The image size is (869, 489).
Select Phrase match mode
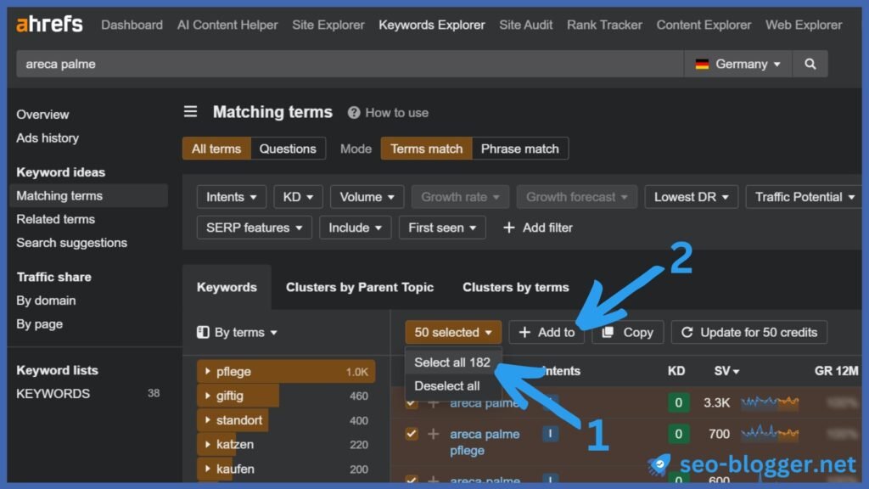(520, 149)
